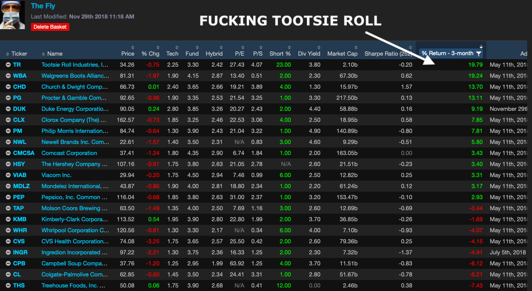Remove MDLZ row using its minus icon
Image resolution: width=532 pixels, height=291 pixels.
click(8, 186)
